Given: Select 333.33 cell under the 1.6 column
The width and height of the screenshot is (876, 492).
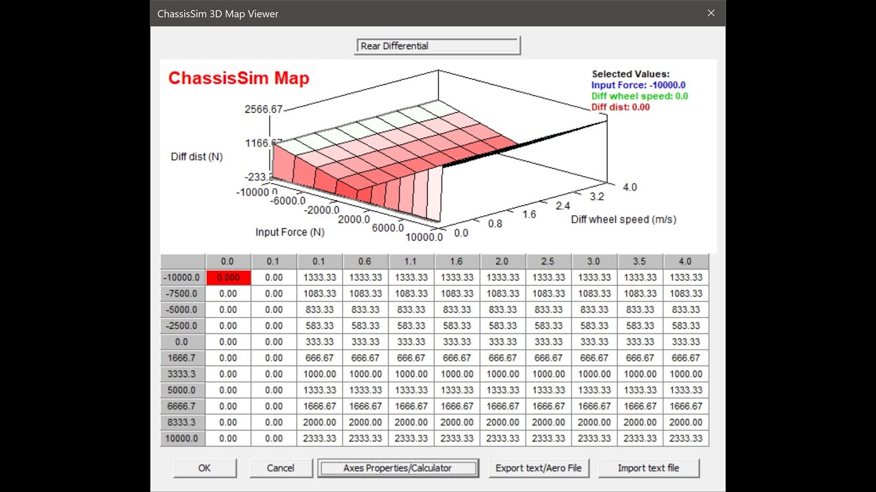Looking at the screenshot, I should (457, 342).
